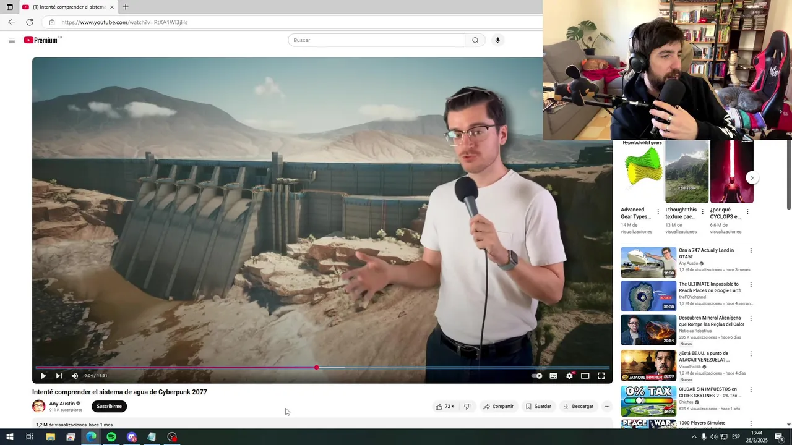792x445 pixels.
Task: Open 'CIUDAD SIN IMPUESTOS' Cities Skylines video thumbnail
Action: click(x=648, y=400)
